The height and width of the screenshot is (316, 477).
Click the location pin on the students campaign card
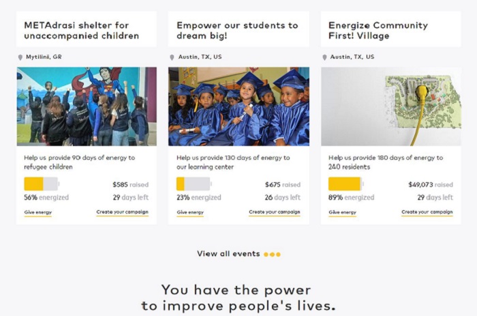point(172,57)
